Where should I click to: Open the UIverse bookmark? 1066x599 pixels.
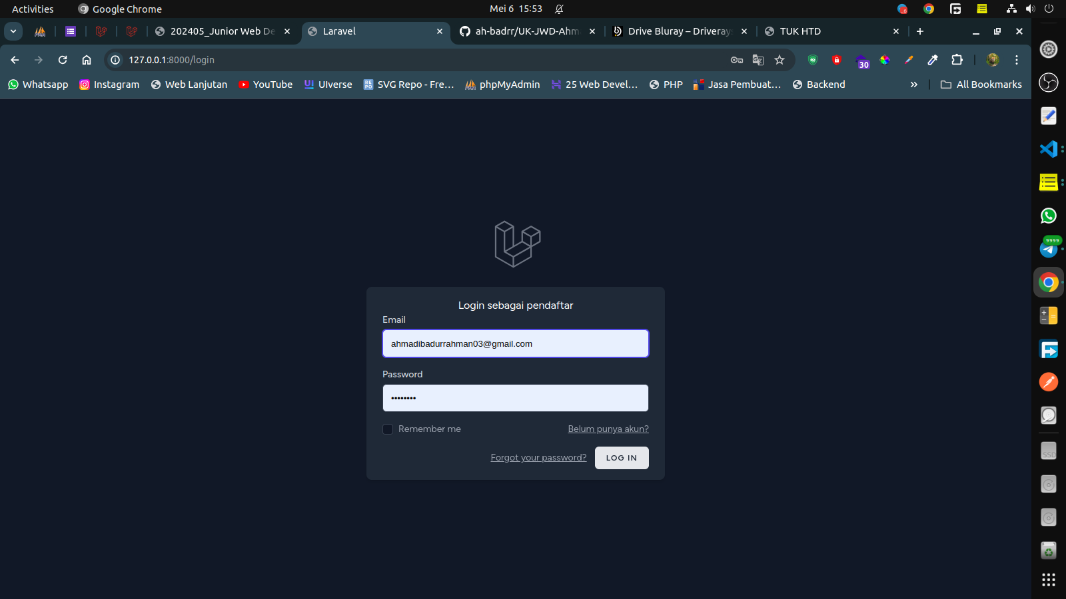pos(328,85)
